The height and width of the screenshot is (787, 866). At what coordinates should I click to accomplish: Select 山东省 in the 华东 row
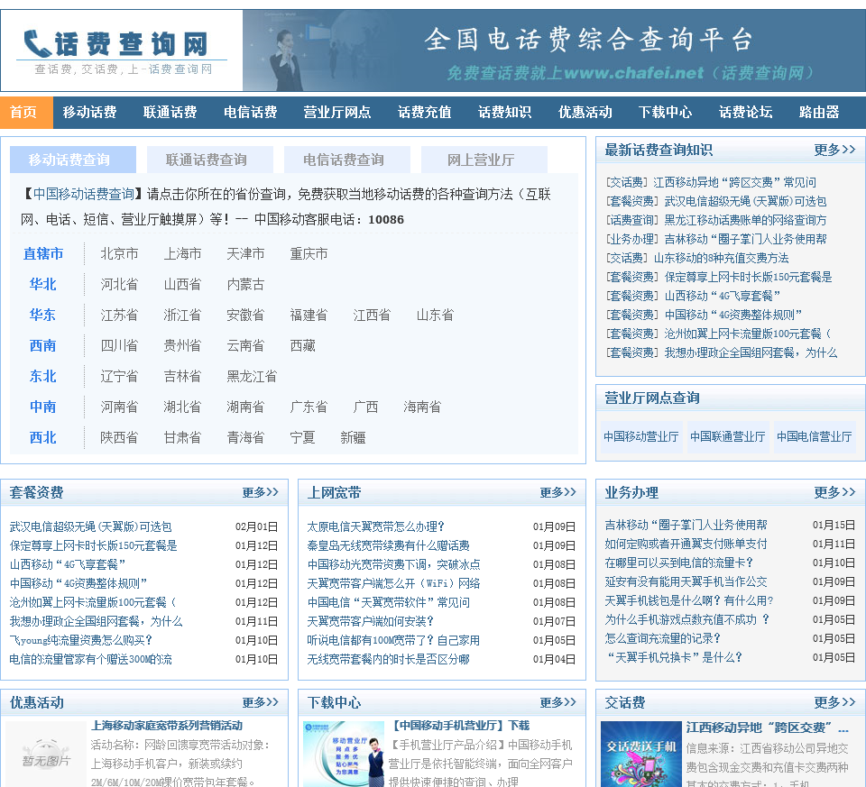pos(435,316)
